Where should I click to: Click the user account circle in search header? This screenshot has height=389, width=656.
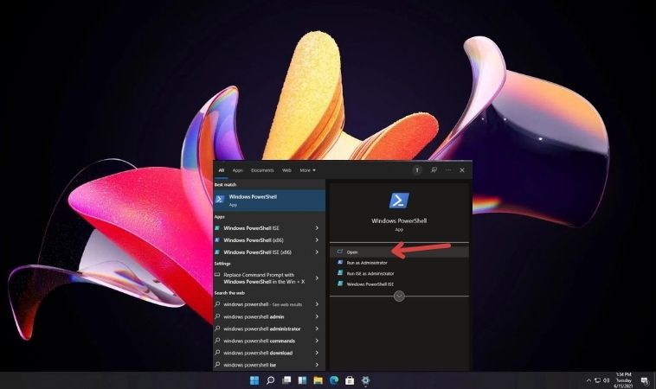416,170
